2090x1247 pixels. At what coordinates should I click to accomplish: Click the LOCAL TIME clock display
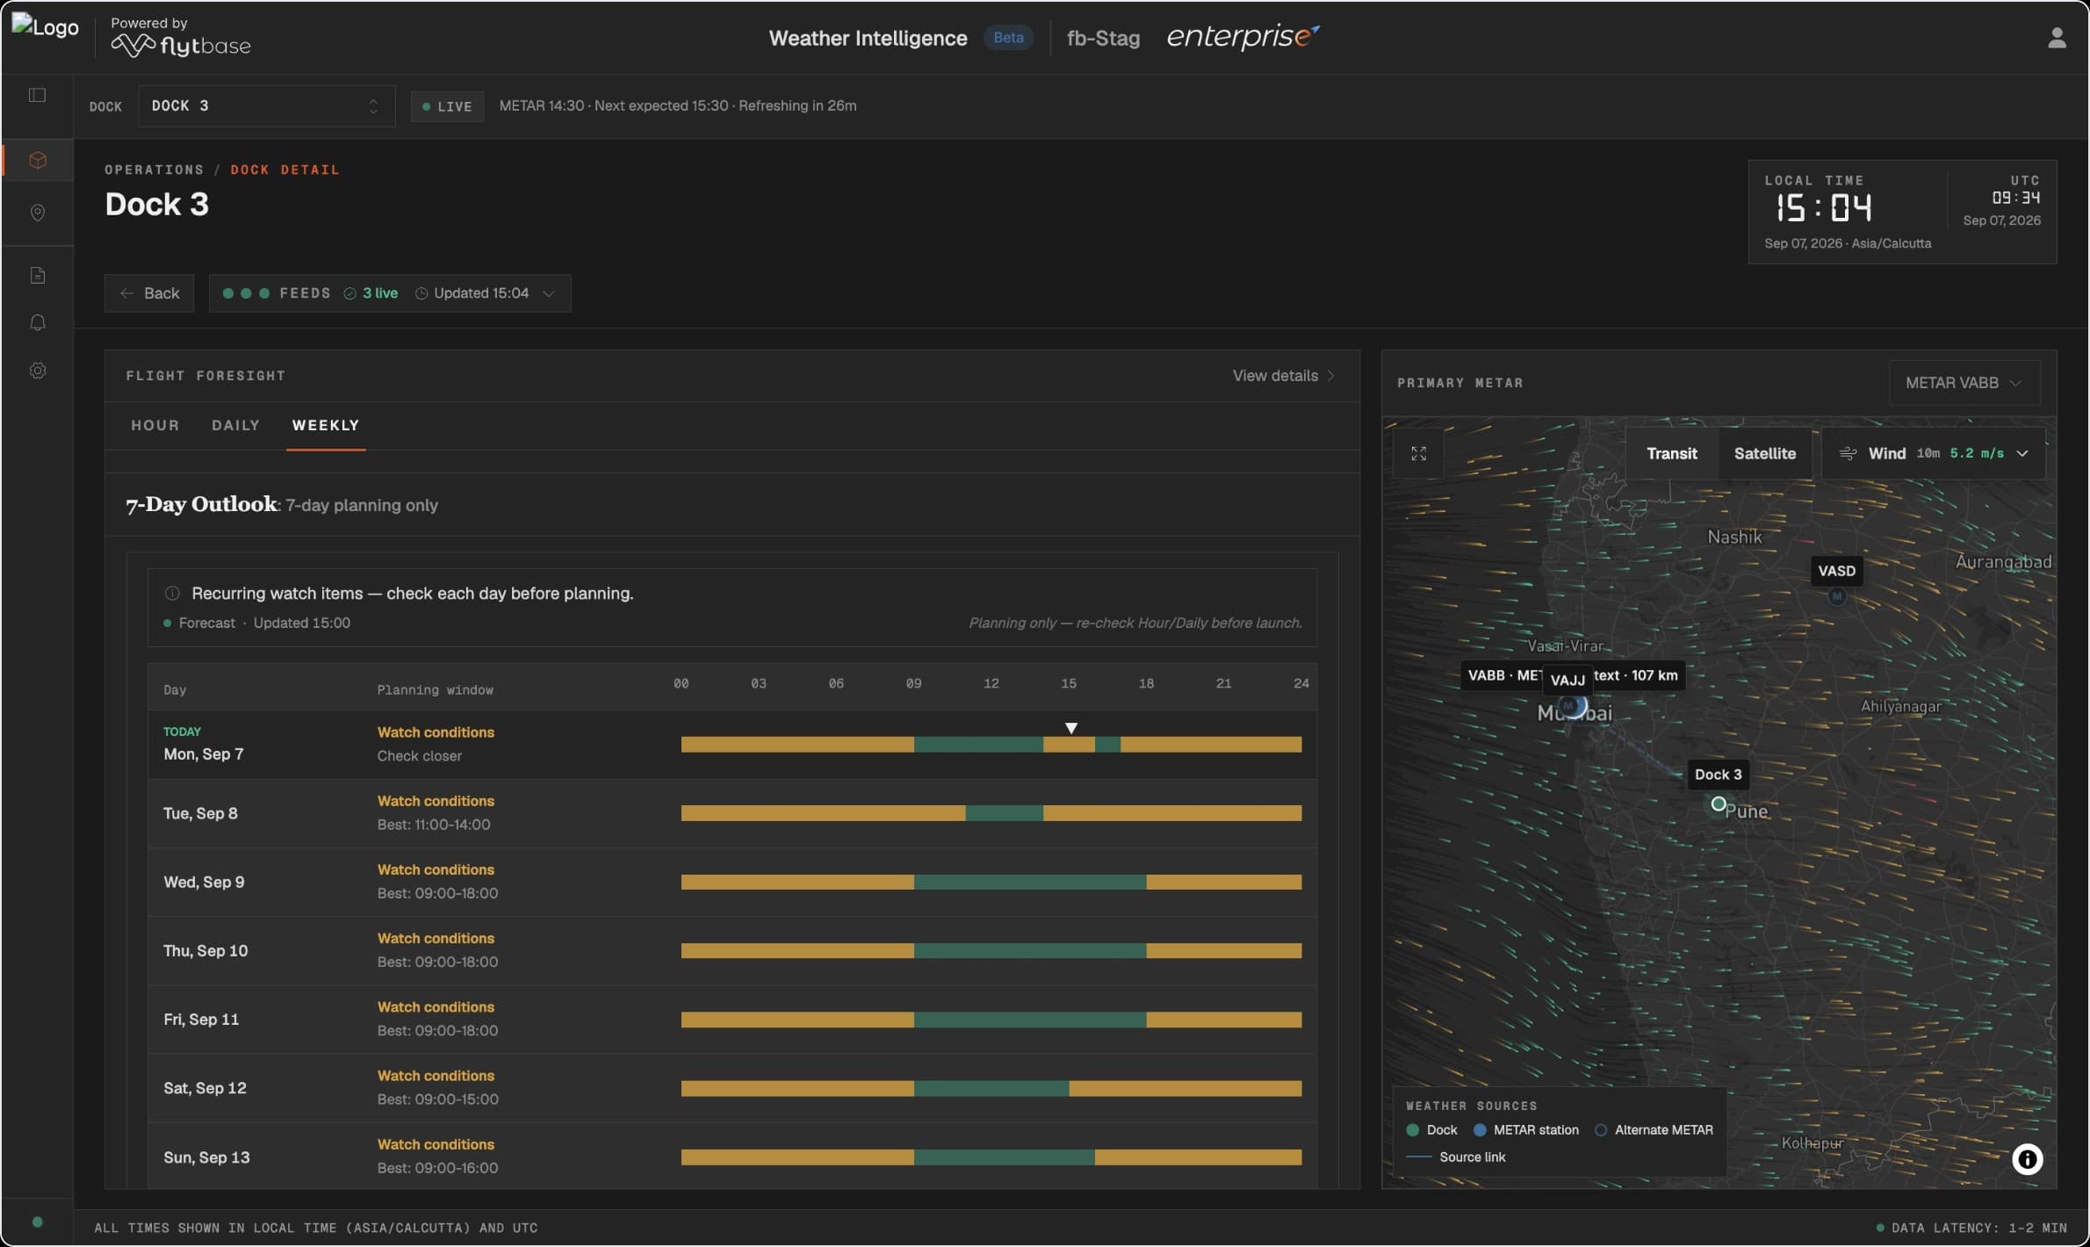click(x=1823, y=208)
